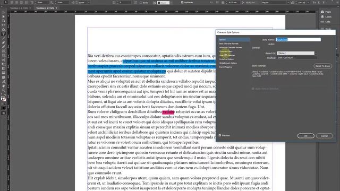This screenshot has height=191, width=340.
Task: Click the Style Name input field
Action: click(x=298, y=39)
